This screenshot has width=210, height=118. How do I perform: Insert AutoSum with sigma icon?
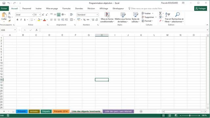click(160, 13)
